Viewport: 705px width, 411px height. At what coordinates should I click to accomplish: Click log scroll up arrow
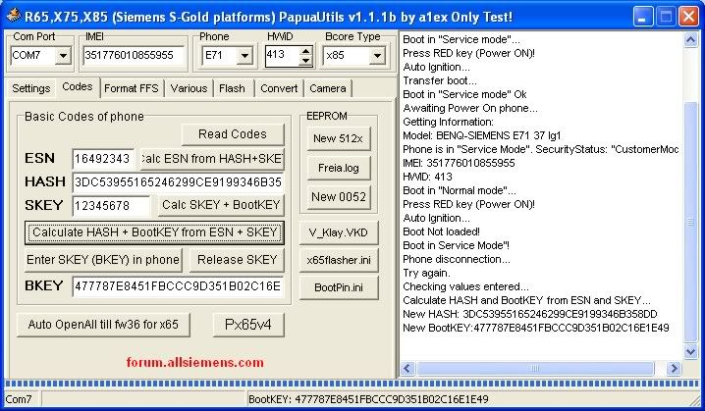(x=690, y=40)
